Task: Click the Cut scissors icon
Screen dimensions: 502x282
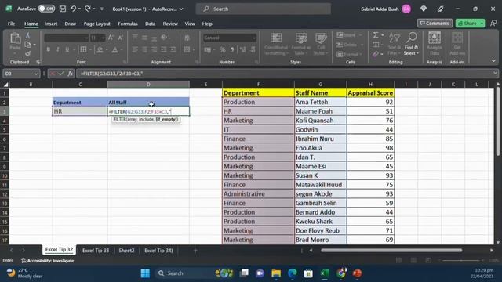Action: [x=28, y=35]
